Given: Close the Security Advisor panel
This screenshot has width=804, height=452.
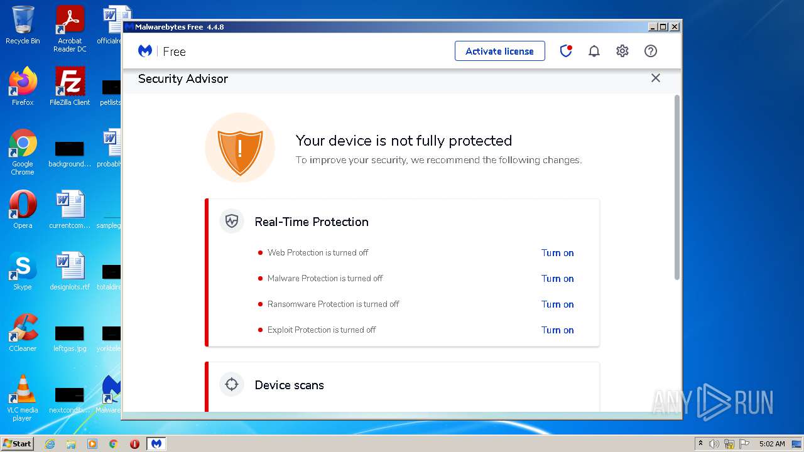Looking at the screenshot, I should click(x=656, y=78).
